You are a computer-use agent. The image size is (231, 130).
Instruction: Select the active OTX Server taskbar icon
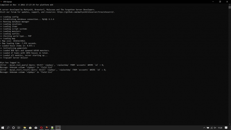(x=58, y=128)
